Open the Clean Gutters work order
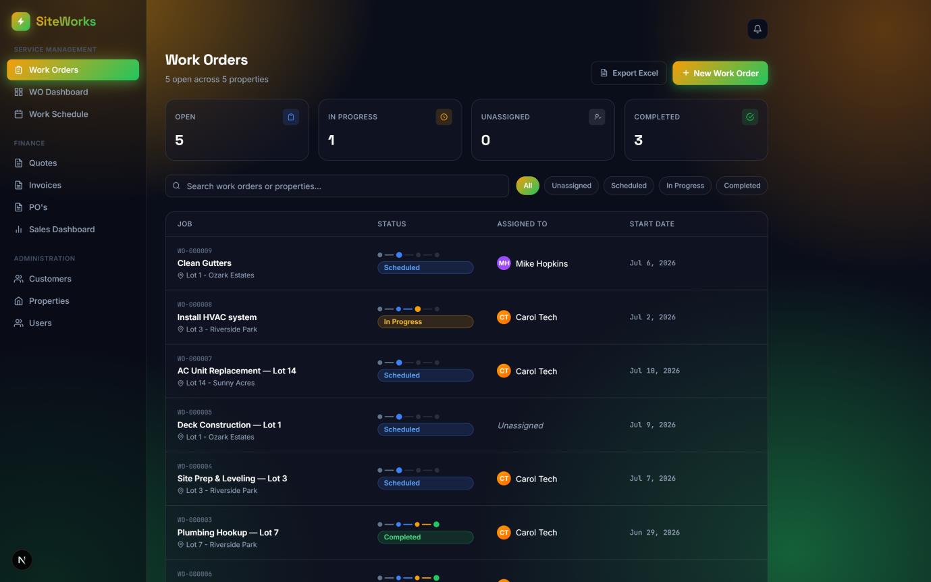Screen dimensions: 931x582 tap(204, 263)
